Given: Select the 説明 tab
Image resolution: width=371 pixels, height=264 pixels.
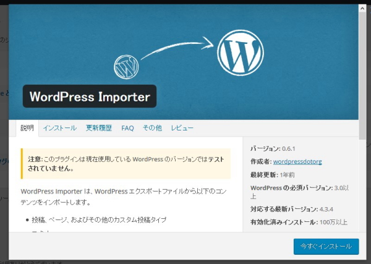Looking at the screenshot, I should pyautogui.click(x=27, y=128).
